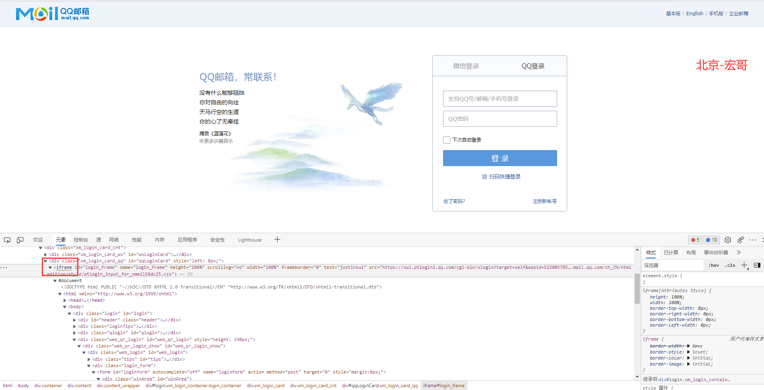Image resolution: width=764 pixels, height=390 pixels.
Task: Click the 筛选器 styles filter field
Action: click(x=672, y=265)
